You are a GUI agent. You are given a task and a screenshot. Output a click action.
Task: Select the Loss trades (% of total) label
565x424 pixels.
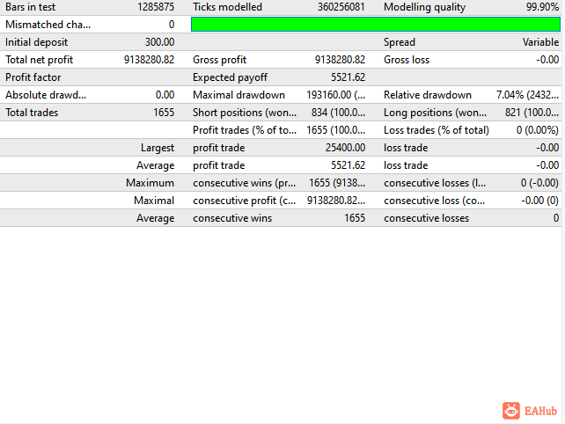click(x=437, y=130)
